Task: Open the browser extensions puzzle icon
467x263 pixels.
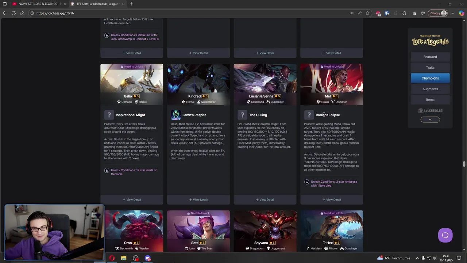Action: (404, 13)
